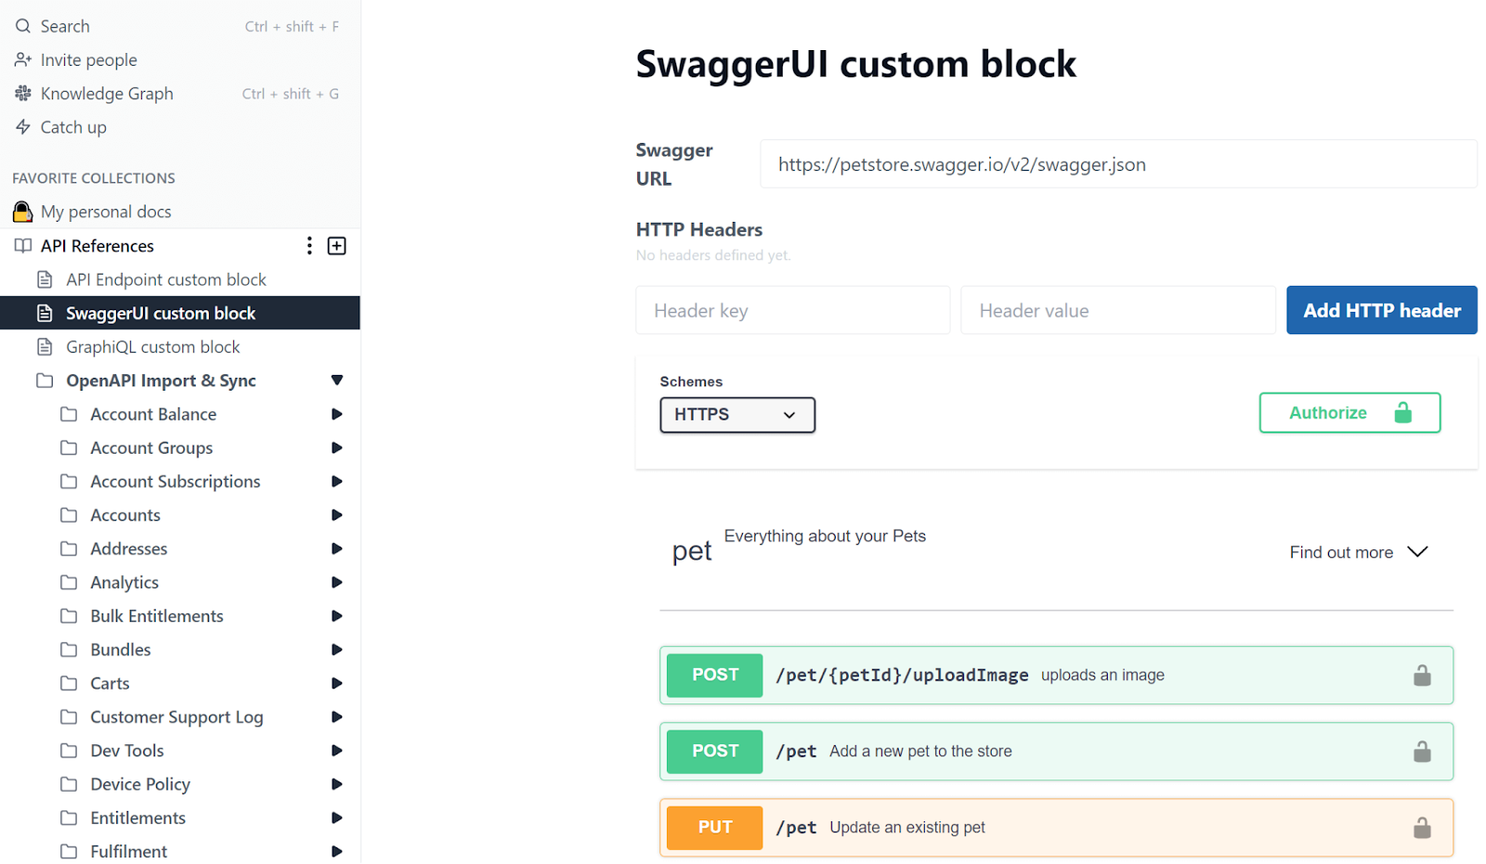Viewport: 1486px width, 864px height.
Task: Click the Find out more link
Action: point(1340,553)
